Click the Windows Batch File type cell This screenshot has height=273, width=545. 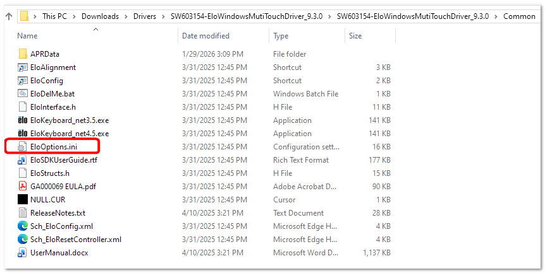click(x=305, y=93)
